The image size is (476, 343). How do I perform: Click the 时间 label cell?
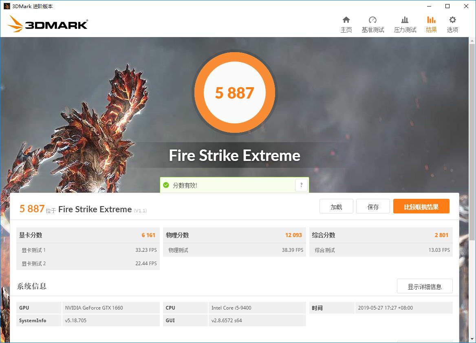pos(332,308)
